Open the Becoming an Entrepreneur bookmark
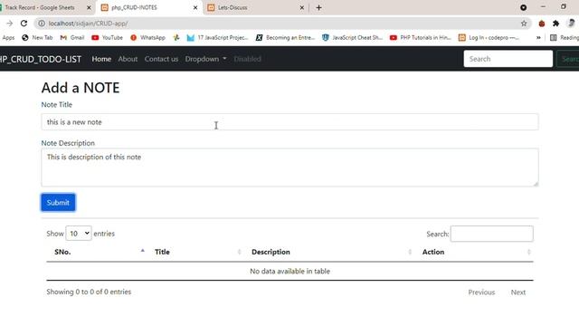 [285, 38]
